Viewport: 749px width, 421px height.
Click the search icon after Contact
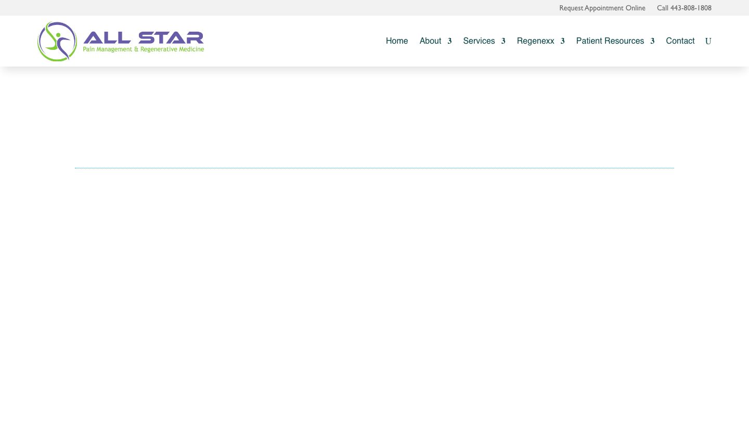pos(708,41)
